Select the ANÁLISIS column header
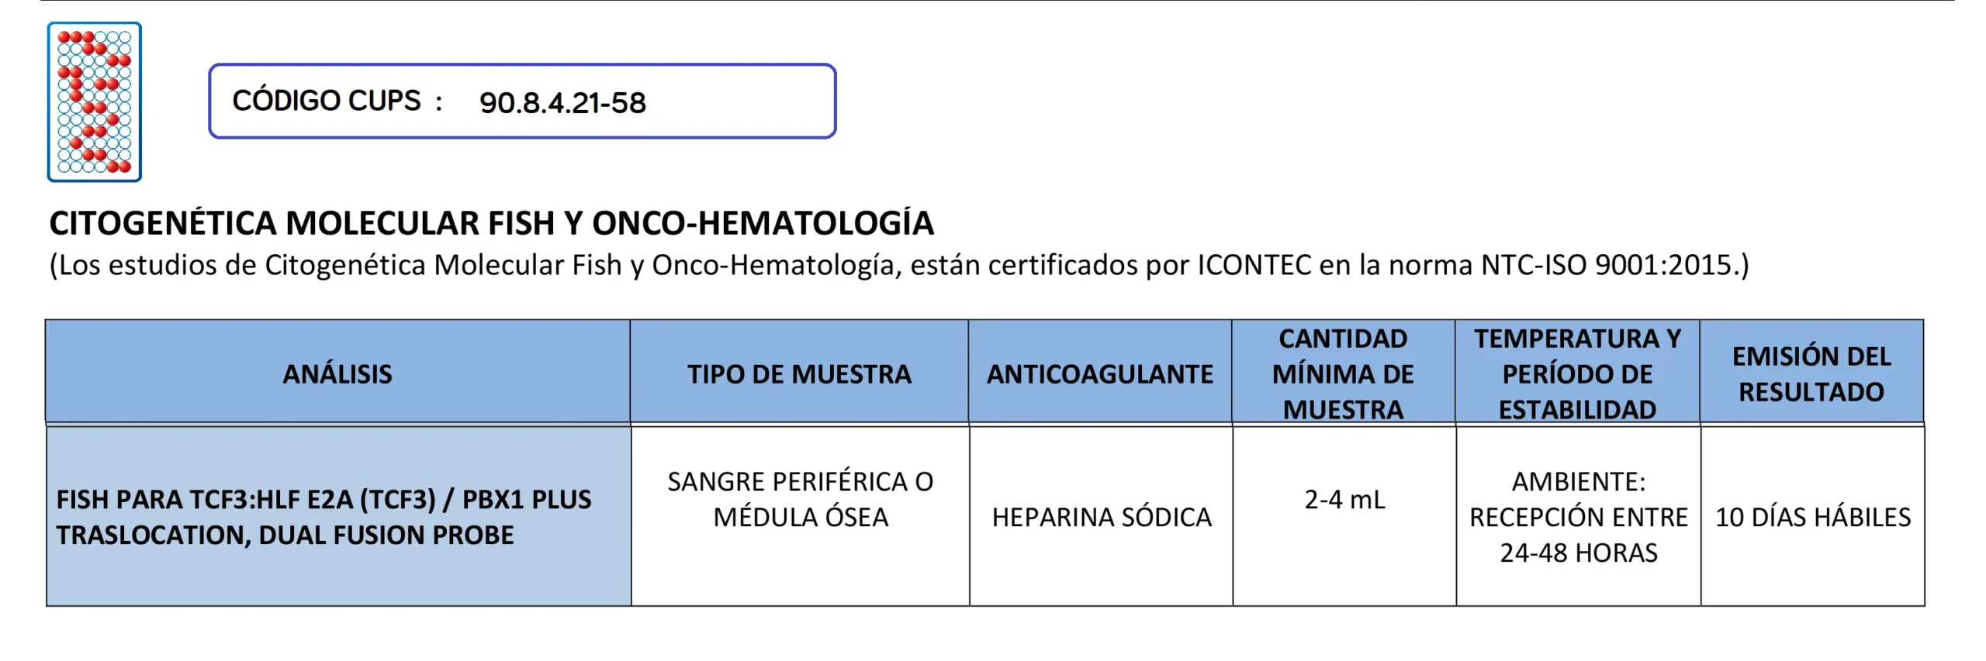 pyautogui.click(x=337, y=374)
